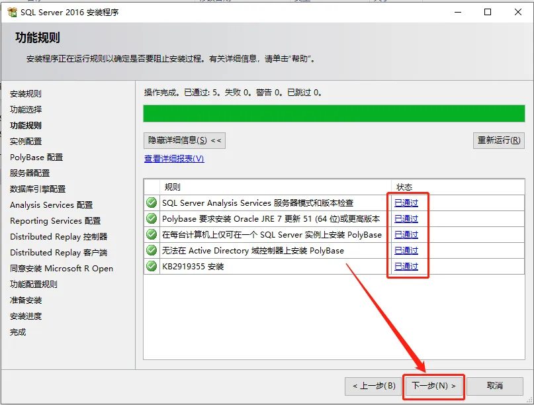Select 同意安装 Microsoft R Open step
Image resolution: width=534 pixels, height=405 pixels.
[62, 269]
